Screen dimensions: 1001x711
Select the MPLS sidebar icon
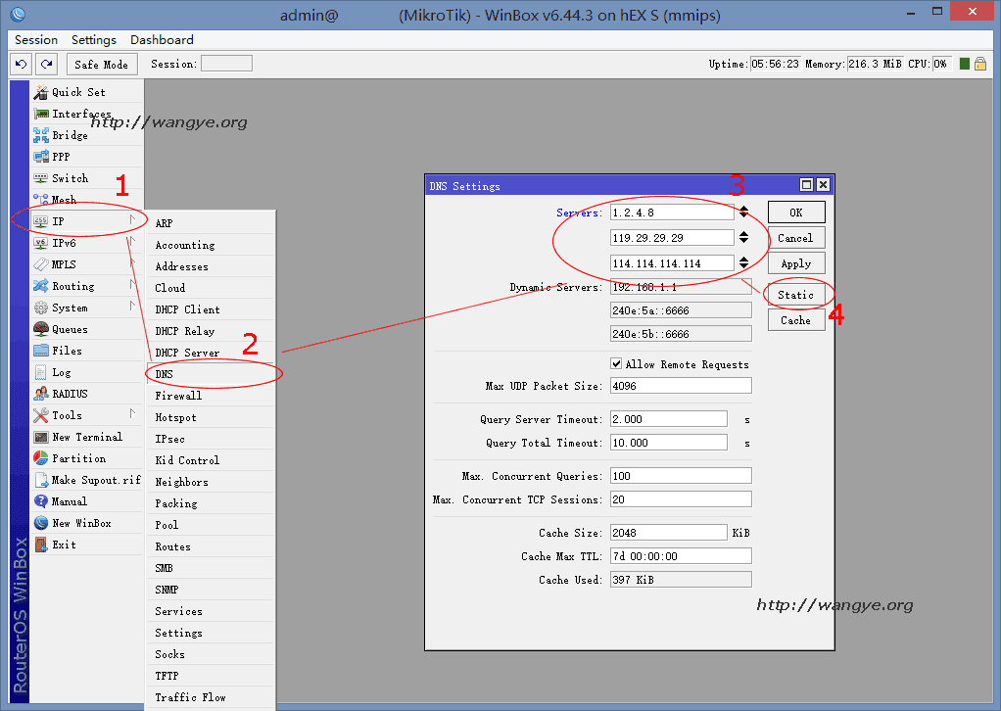tap(41, 264)
